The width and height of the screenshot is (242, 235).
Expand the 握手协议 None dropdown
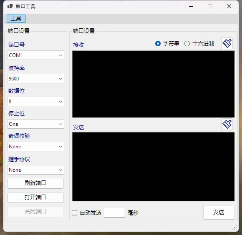click(x=35, y=170)
